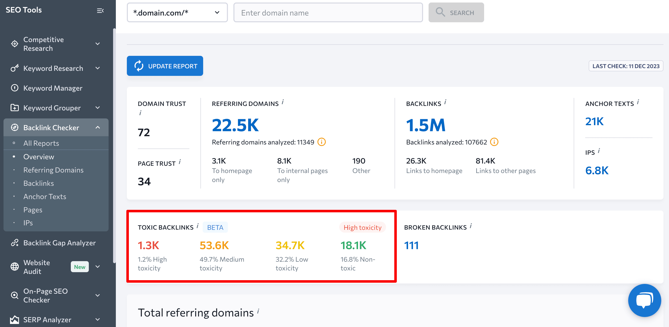Click the info icon beside Referring domains analyzed
Image resolution: width=669 pixels, height=327 pixels.
[x=321, y=142]
